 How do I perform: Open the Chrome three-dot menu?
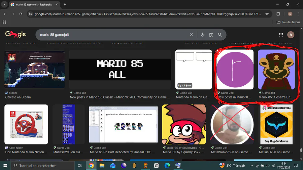pyautogui.click(x=298, y=14)
